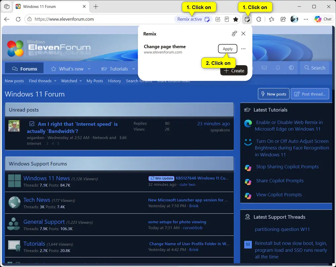Click the Win Update label

click(161, 178)
